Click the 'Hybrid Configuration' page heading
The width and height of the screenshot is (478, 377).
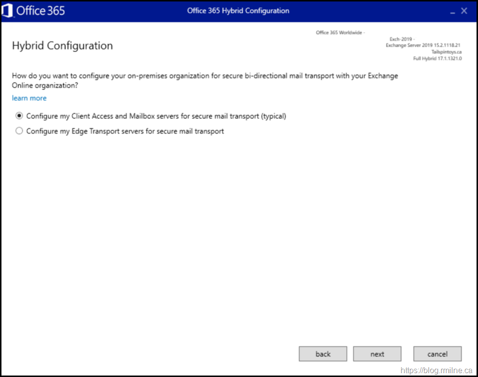pyautogui.click(x=62, y=46)
